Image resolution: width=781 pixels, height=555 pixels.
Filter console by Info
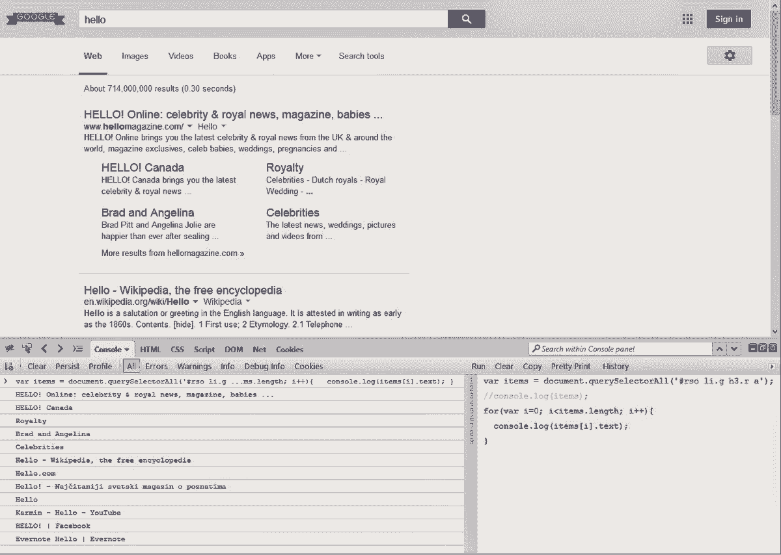tap(228, 366)
